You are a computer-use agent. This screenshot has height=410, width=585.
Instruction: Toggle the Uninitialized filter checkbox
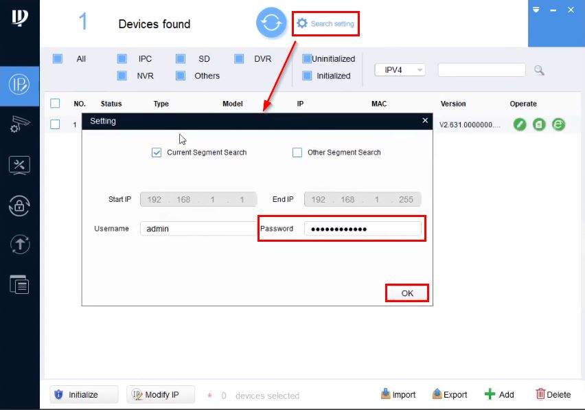pyautogui.click(x=307, y=58)
